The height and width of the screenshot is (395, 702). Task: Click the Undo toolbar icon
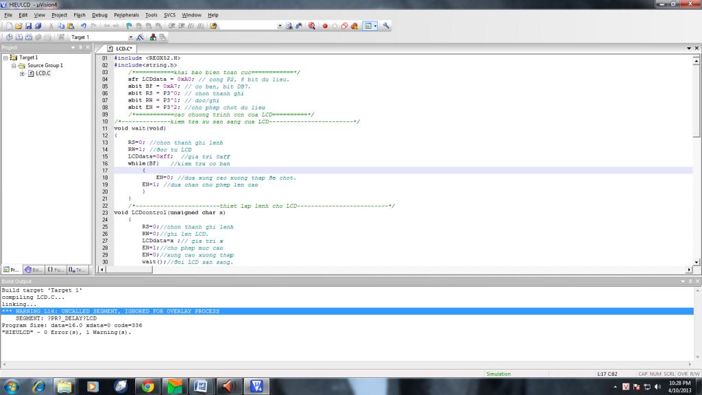84,26
